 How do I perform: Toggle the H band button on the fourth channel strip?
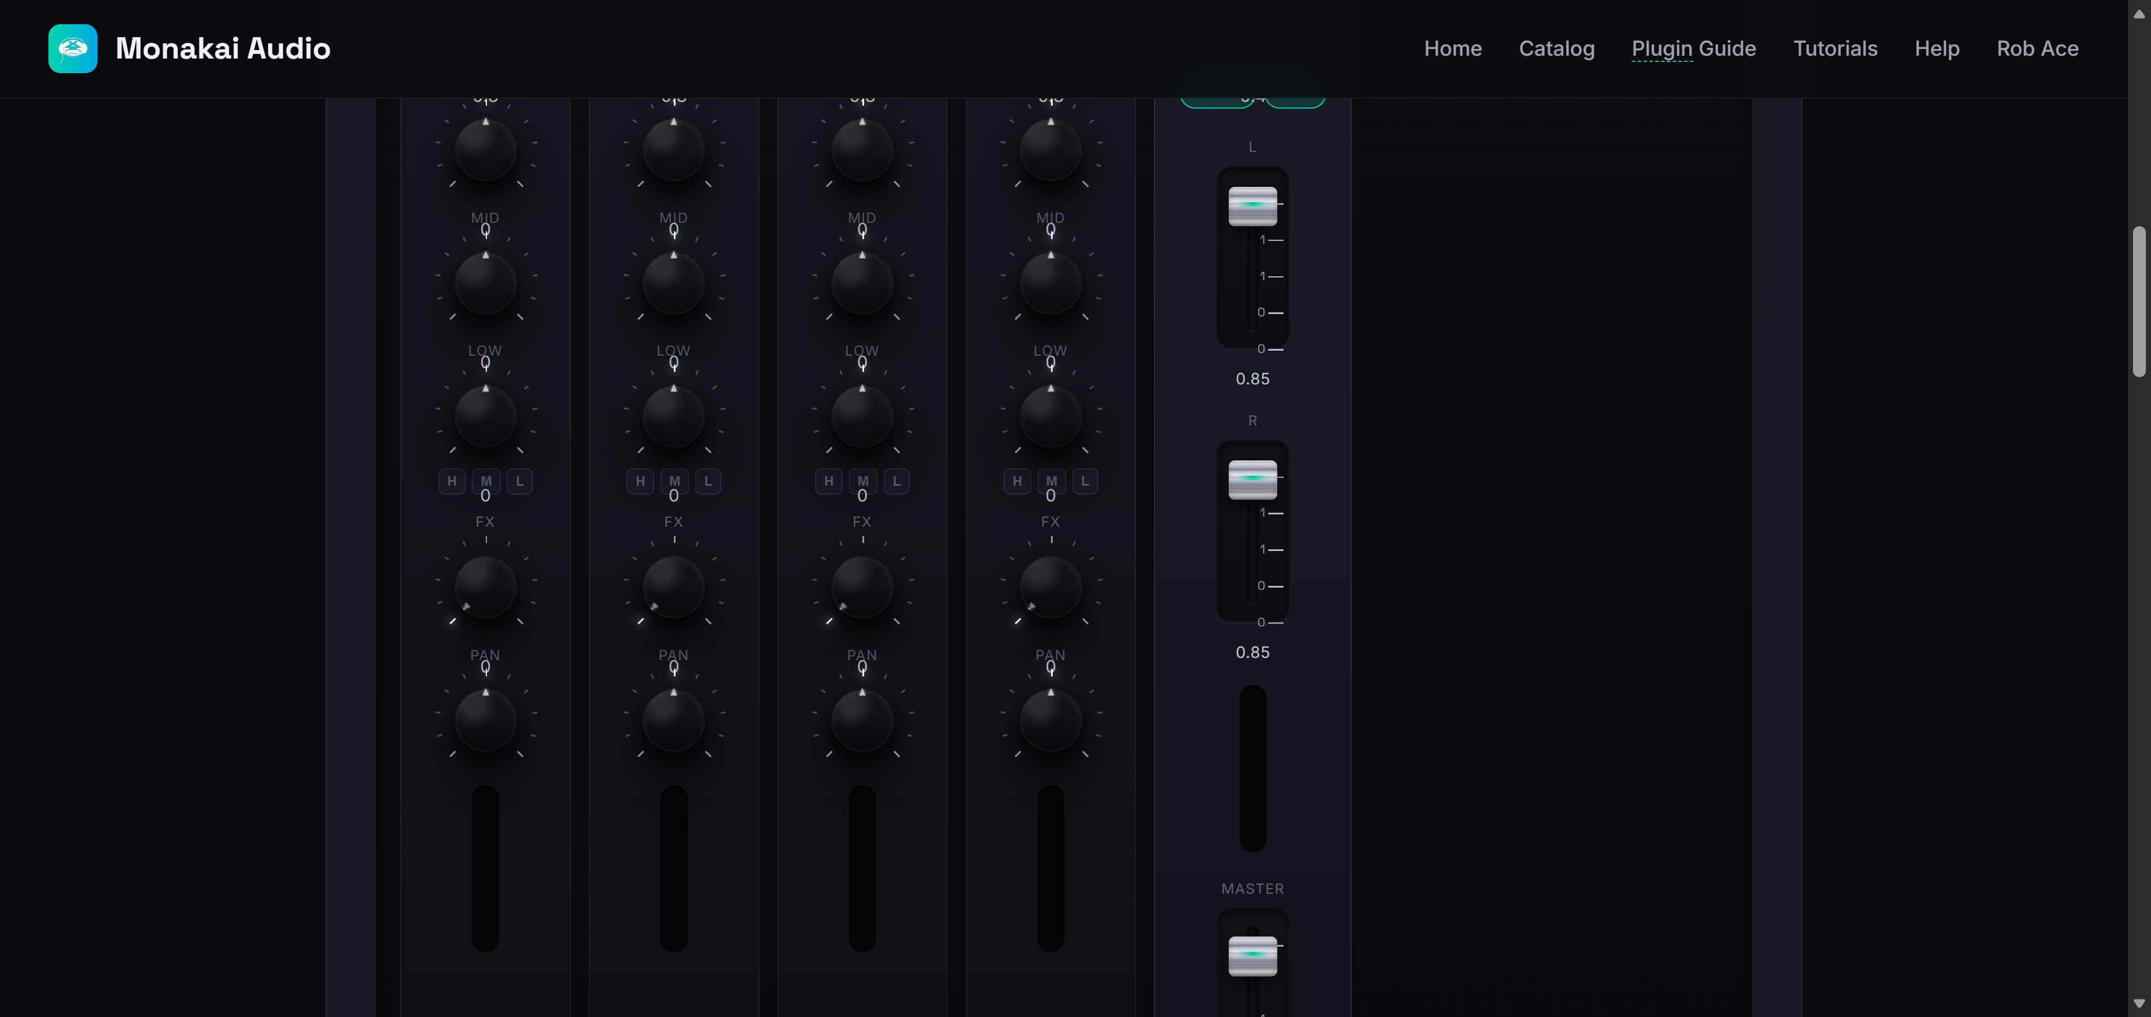[x=1017, y=481]
